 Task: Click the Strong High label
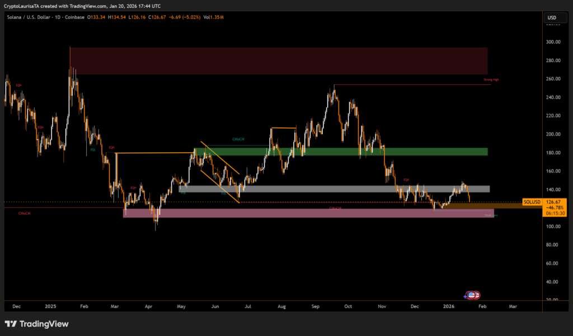click(491, 80)
